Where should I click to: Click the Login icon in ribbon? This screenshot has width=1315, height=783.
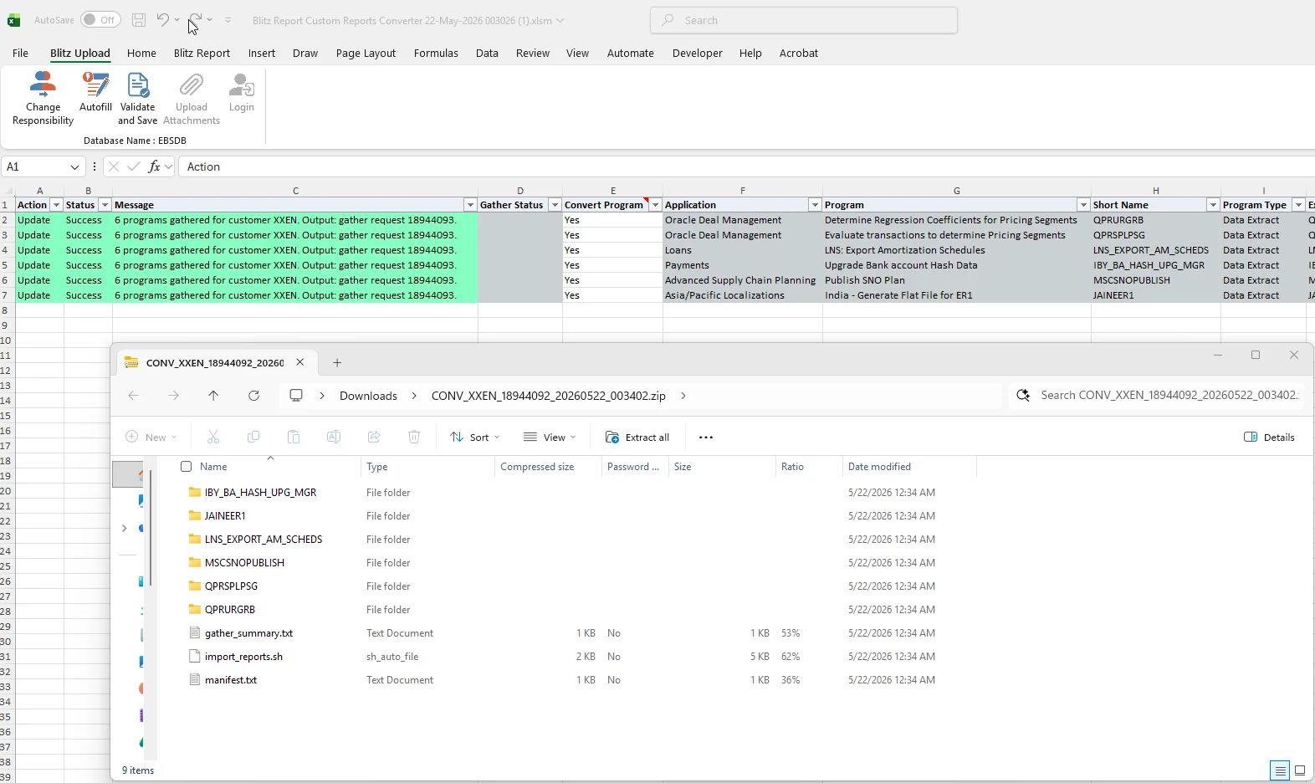[242, 85]
